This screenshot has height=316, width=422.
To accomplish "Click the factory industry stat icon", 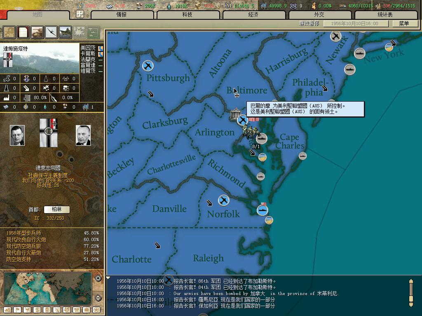I will 7,98.
